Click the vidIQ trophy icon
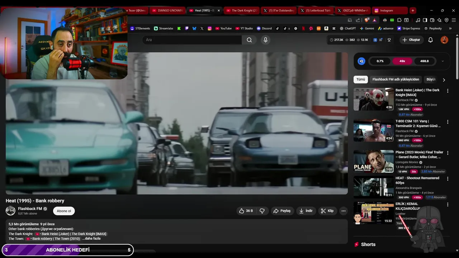The height and width of the screenshot is (258, 459). pyautogui.click(x=389, y=40)
